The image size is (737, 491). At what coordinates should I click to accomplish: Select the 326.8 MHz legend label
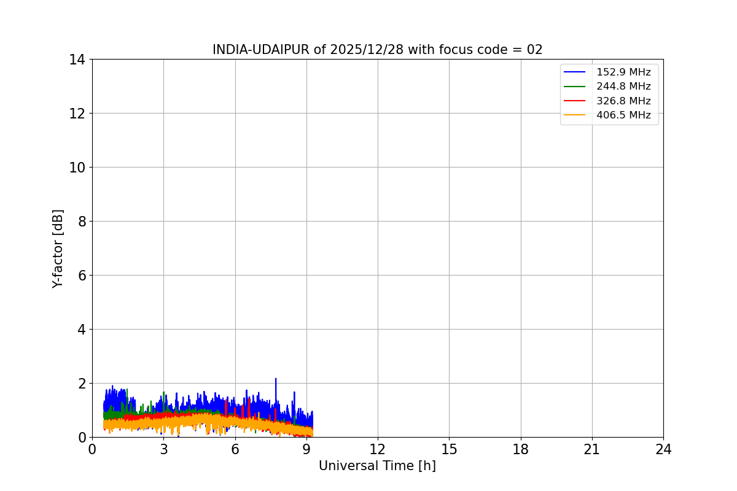pyautogui.click(x=623, y=101)
